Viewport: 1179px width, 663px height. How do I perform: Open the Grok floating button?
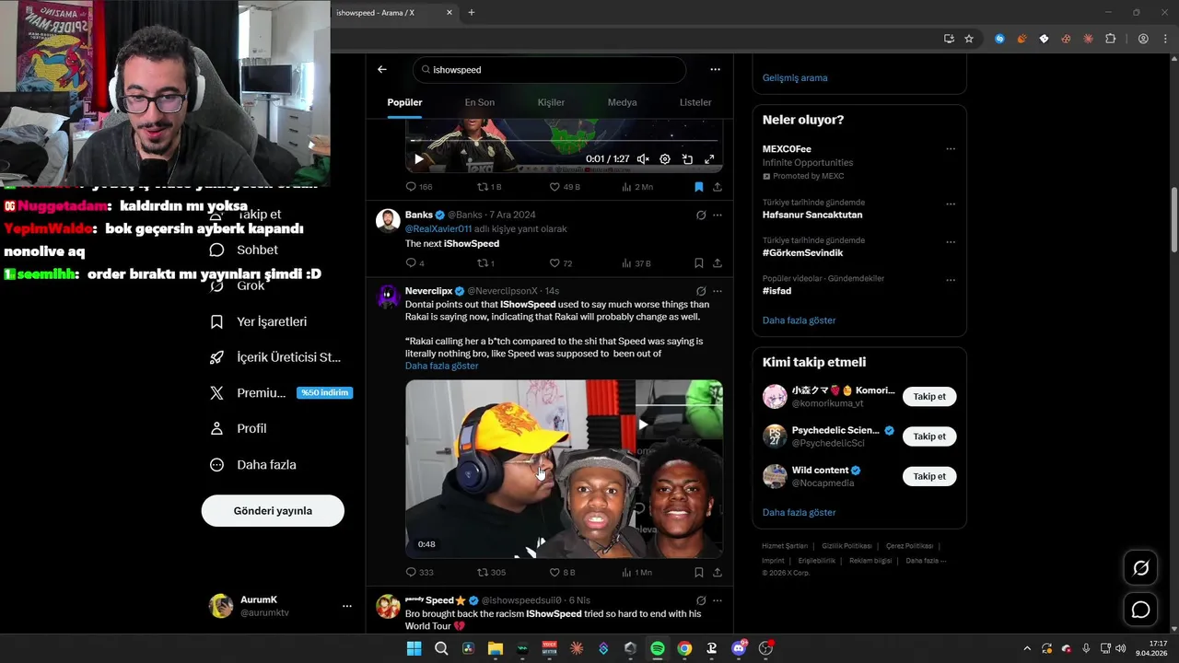tap(1140, 568)
